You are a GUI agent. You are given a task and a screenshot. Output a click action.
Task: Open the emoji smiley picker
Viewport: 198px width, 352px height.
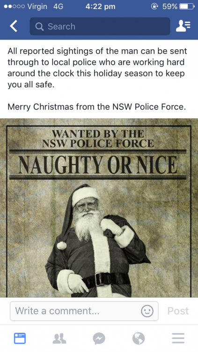click(x=147, y=311)
